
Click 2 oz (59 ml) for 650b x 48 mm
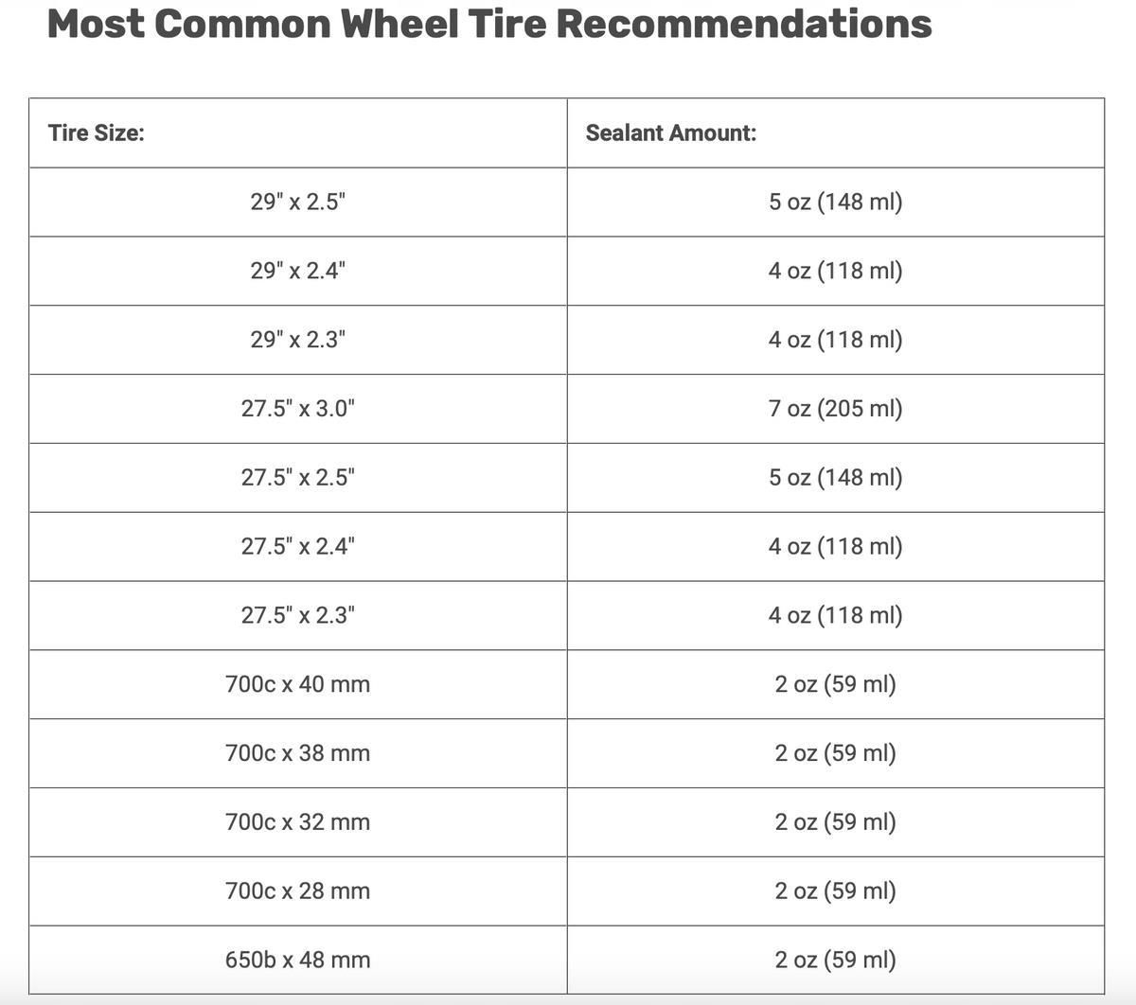pyautogui.click(x=836, y=961)
